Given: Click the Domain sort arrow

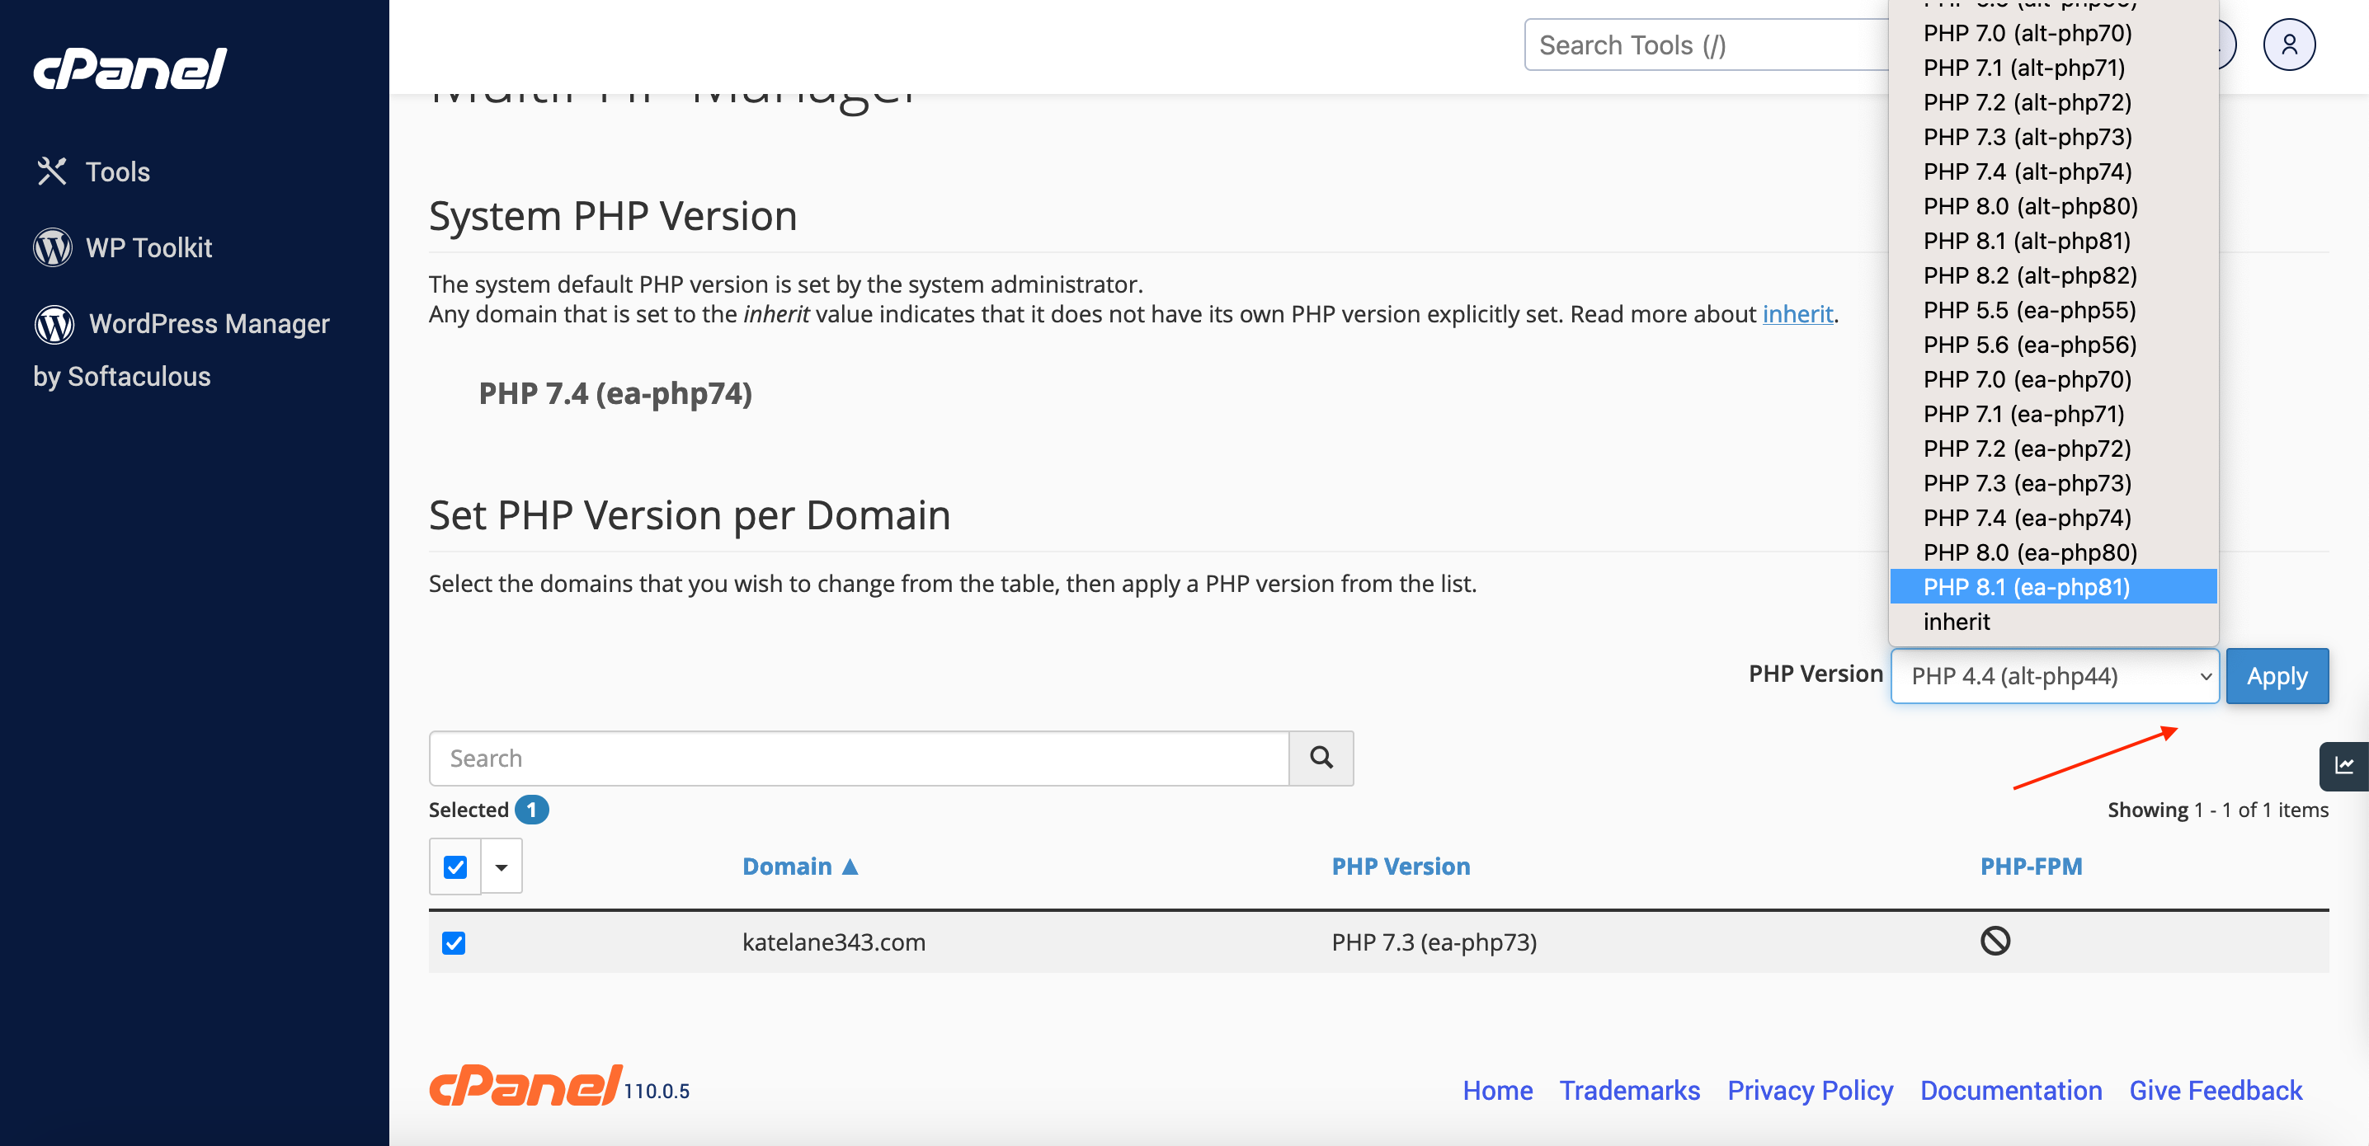Looking at the screenshot, I should click(850, 867).
